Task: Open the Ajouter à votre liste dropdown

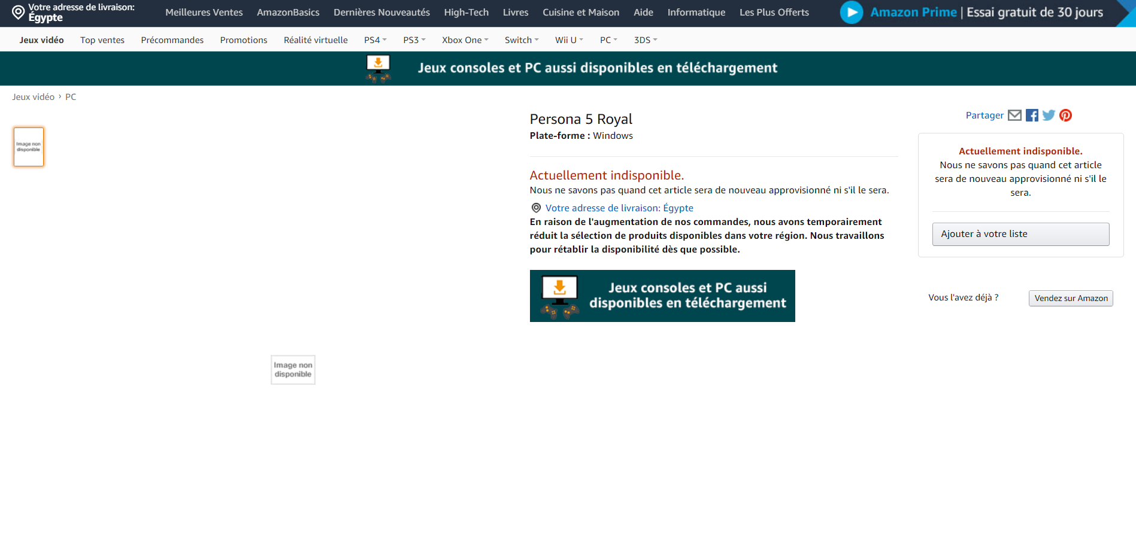Action: pyautogui.click(x=1020, y=234)
